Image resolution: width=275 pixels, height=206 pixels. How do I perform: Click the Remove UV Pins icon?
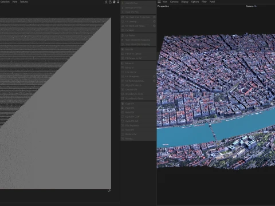(x=123, y=7)
